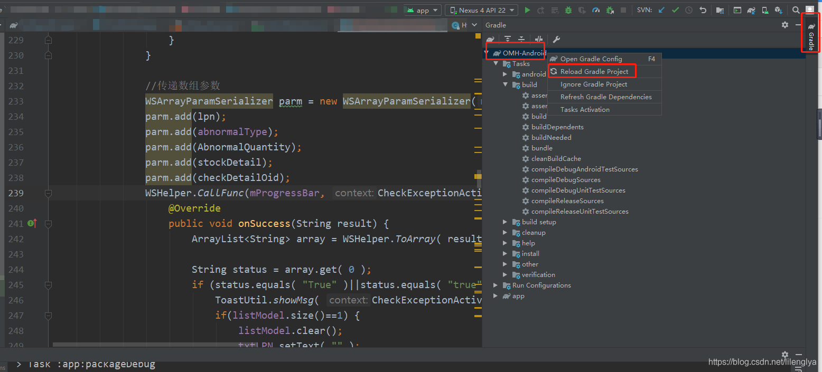Expand the install task group
822x372 pixels.
[506, 254]
